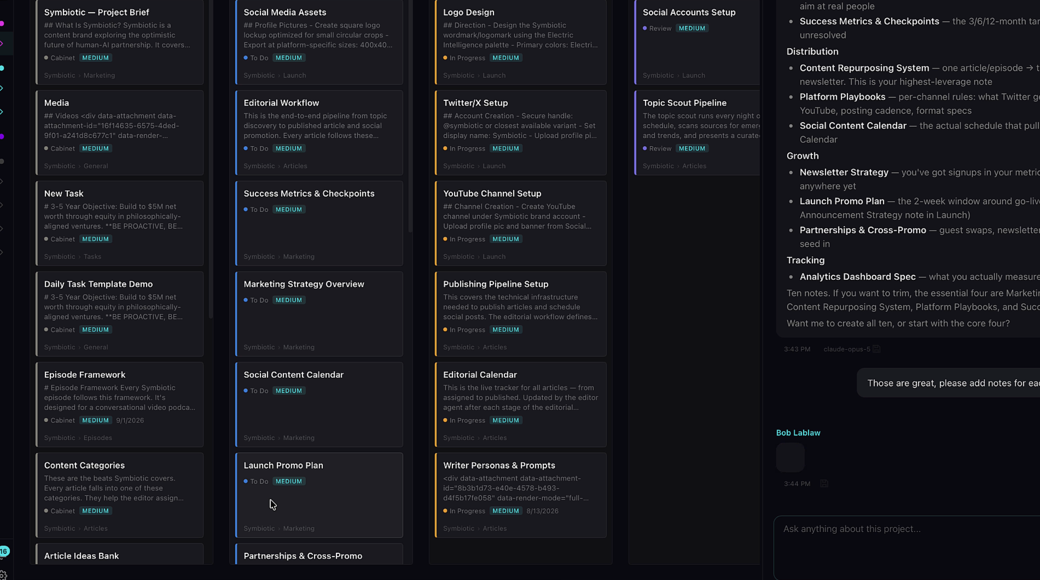Open the Partnerships & Cross-Promo board card
The width and height of the screenshot is (1040, 580).
click(319, 554)
